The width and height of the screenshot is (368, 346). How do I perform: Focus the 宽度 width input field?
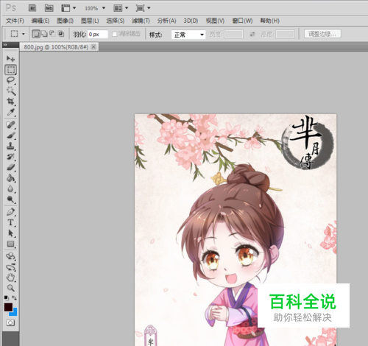click(x=233, y=35)
